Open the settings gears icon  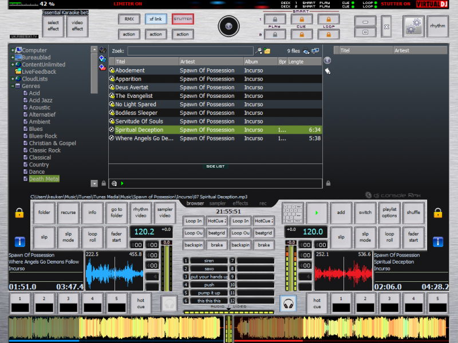click(413, 26)
